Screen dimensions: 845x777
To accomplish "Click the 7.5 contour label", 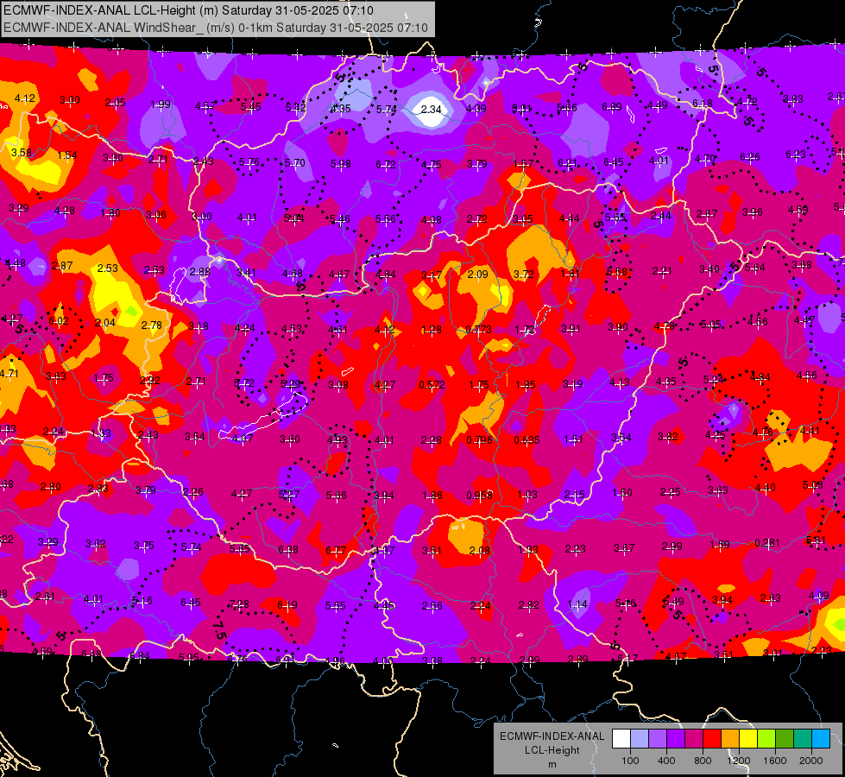I will tap(218, 629).
